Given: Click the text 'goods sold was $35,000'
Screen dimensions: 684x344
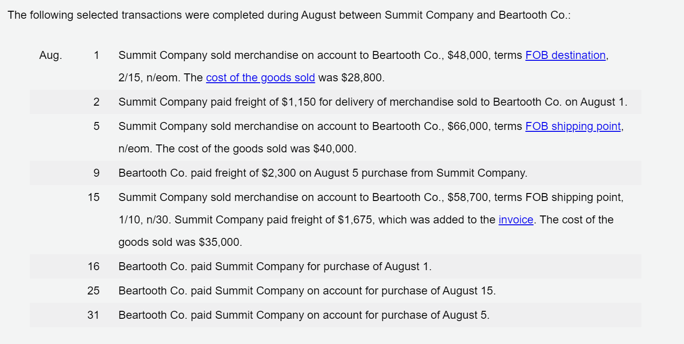Looking at the screenshot, I should 180,242.
